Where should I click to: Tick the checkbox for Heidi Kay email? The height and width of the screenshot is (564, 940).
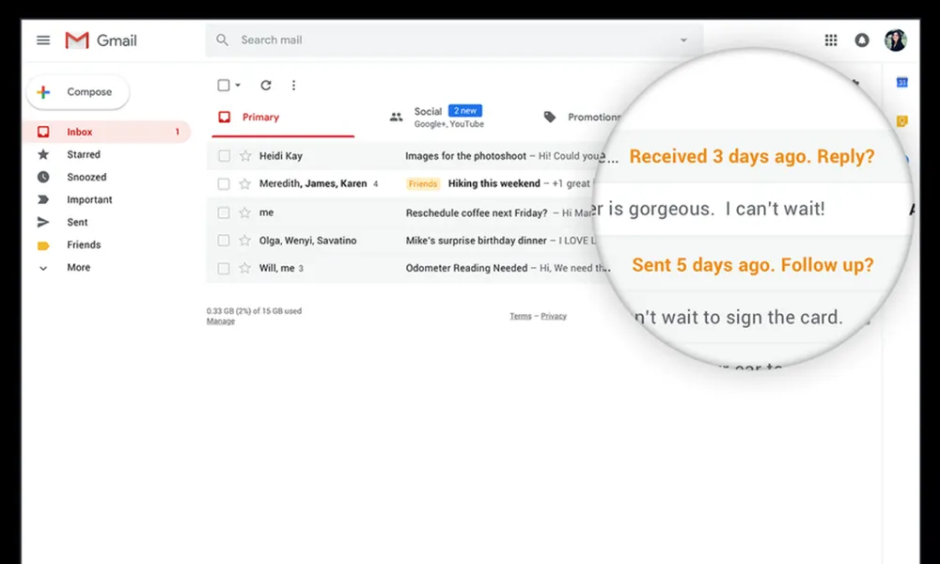224,156
